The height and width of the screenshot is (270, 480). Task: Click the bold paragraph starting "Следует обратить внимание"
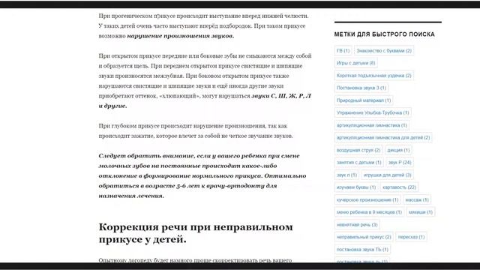point(202,175)
